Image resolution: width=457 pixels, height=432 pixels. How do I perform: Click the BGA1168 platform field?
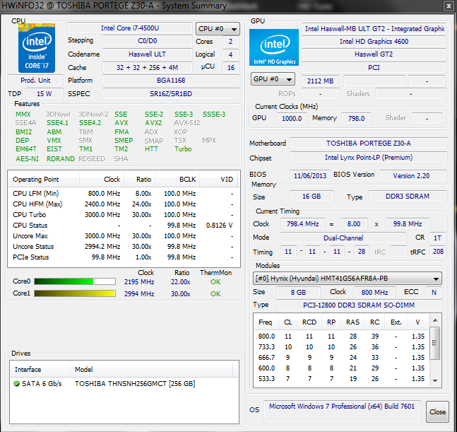[x=171, y=81]
